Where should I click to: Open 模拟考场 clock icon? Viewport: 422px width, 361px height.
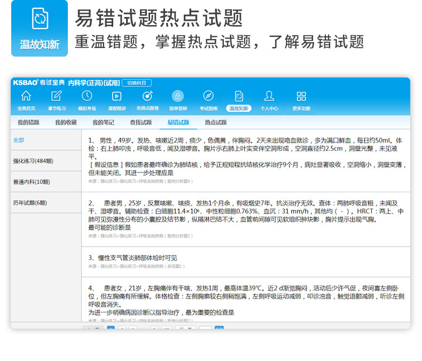[x=87, y=96]
